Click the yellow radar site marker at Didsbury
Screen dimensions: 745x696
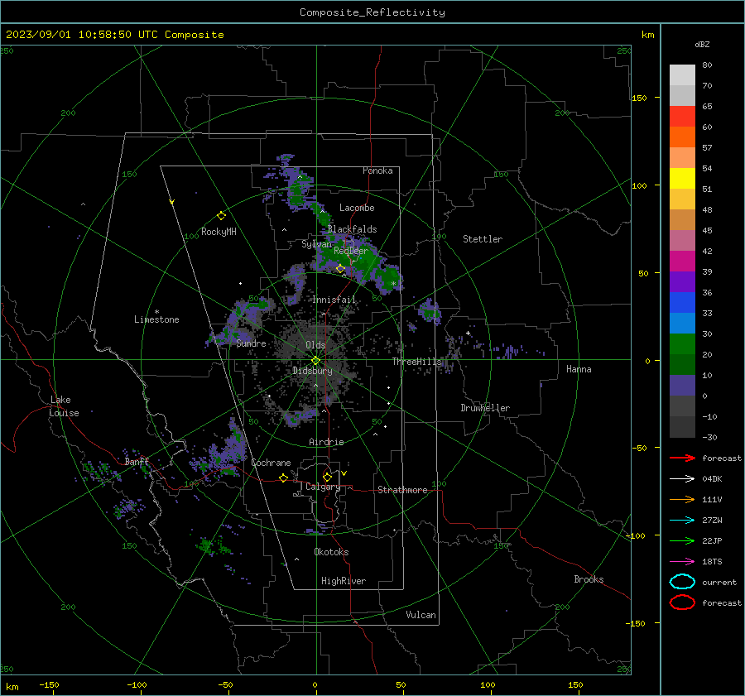316,360
